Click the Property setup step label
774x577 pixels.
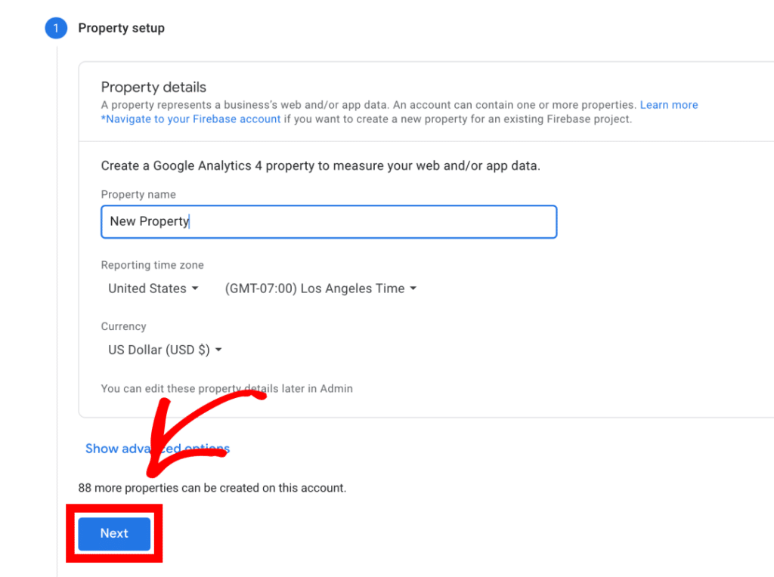(x=121, y=28)
